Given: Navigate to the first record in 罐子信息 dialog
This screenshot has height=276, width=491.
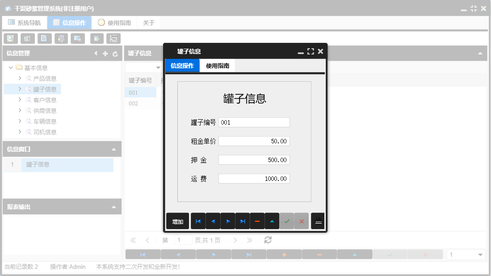Looking at the screenshot, I should click(198, 221).
